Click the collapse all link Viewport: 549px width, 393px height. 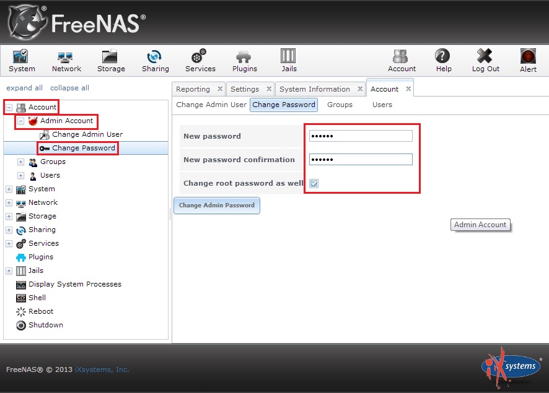click(69, 88)
